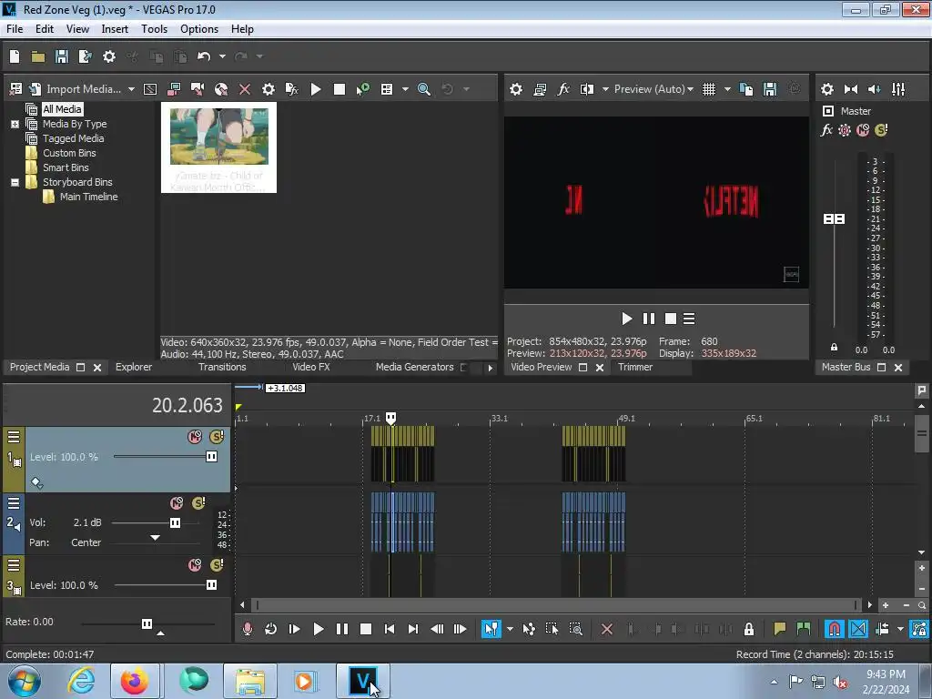Create a new project with New icon

click(x=15, y=56)
